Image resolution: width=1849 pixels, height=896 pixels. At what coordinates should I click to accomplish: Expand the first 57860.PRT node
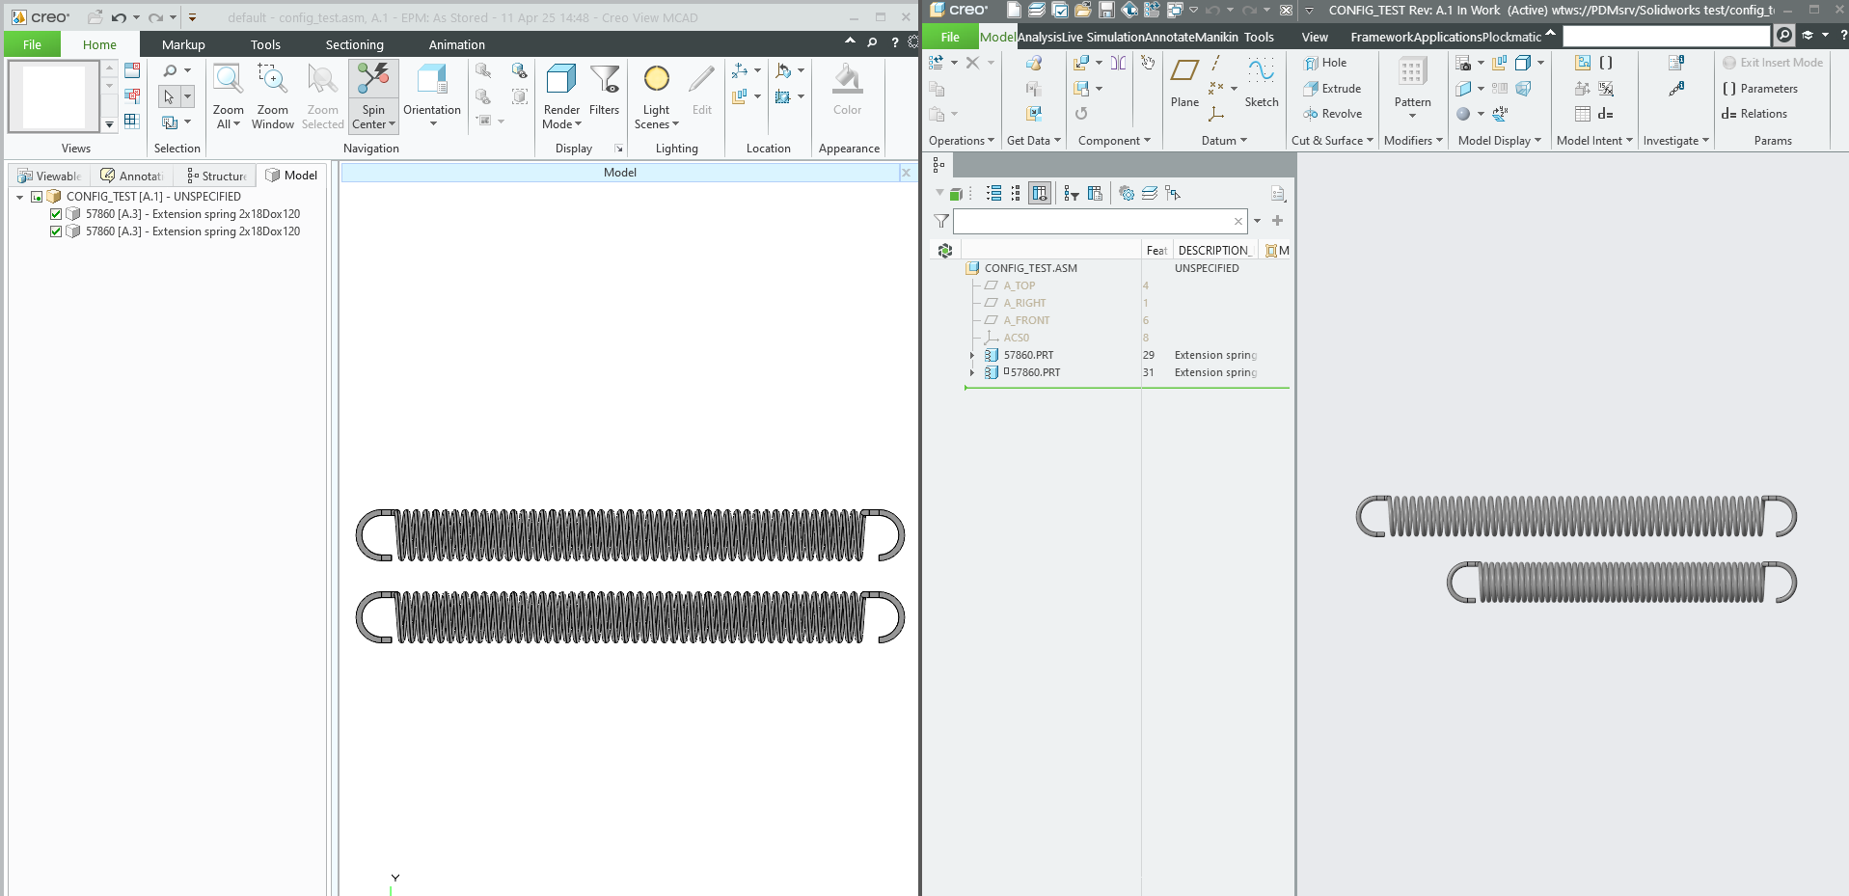[x=972, y=355]
